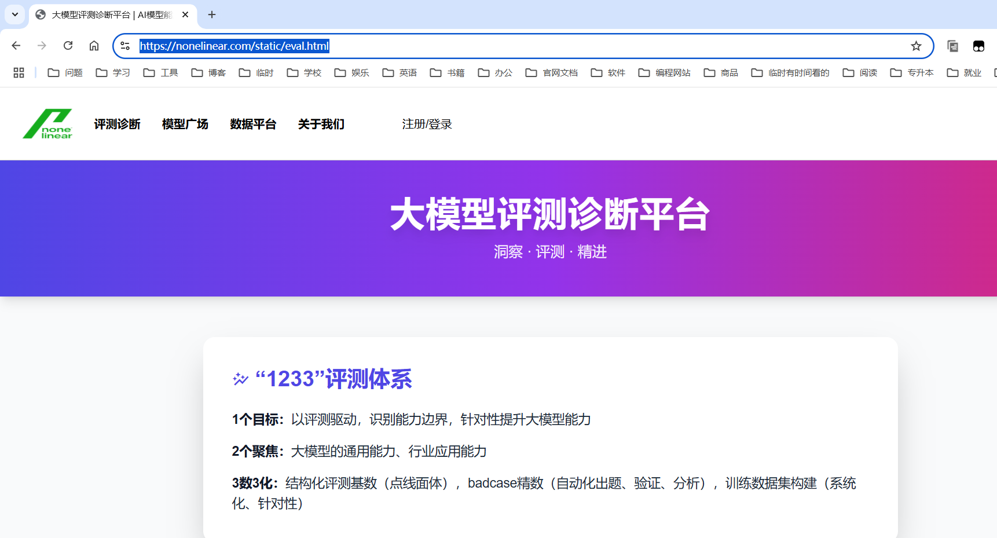Open the 软件 bookmarks folder

pos(608,72)
